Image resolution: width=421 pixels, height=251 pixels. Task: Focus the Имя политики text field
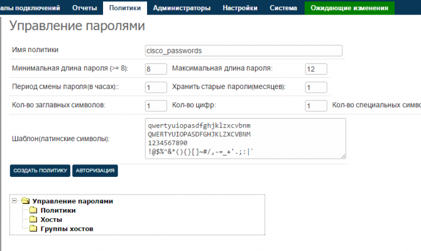(x=243, y=51)
